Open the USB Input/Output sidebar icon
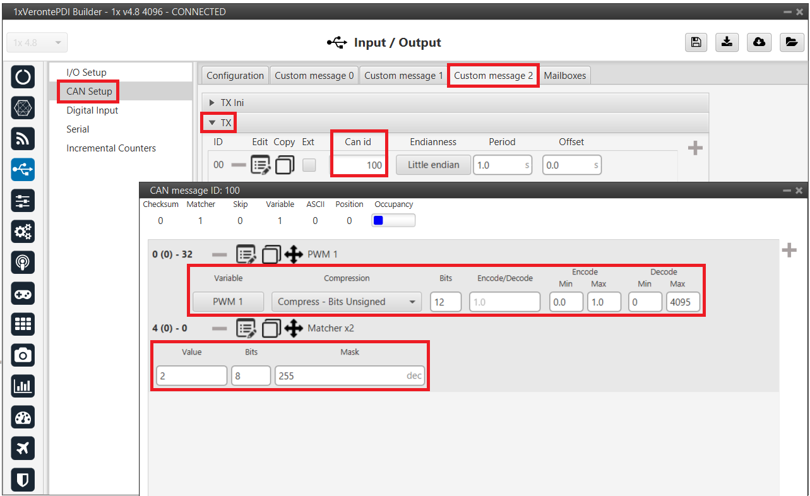 click(x=23, y=170)
